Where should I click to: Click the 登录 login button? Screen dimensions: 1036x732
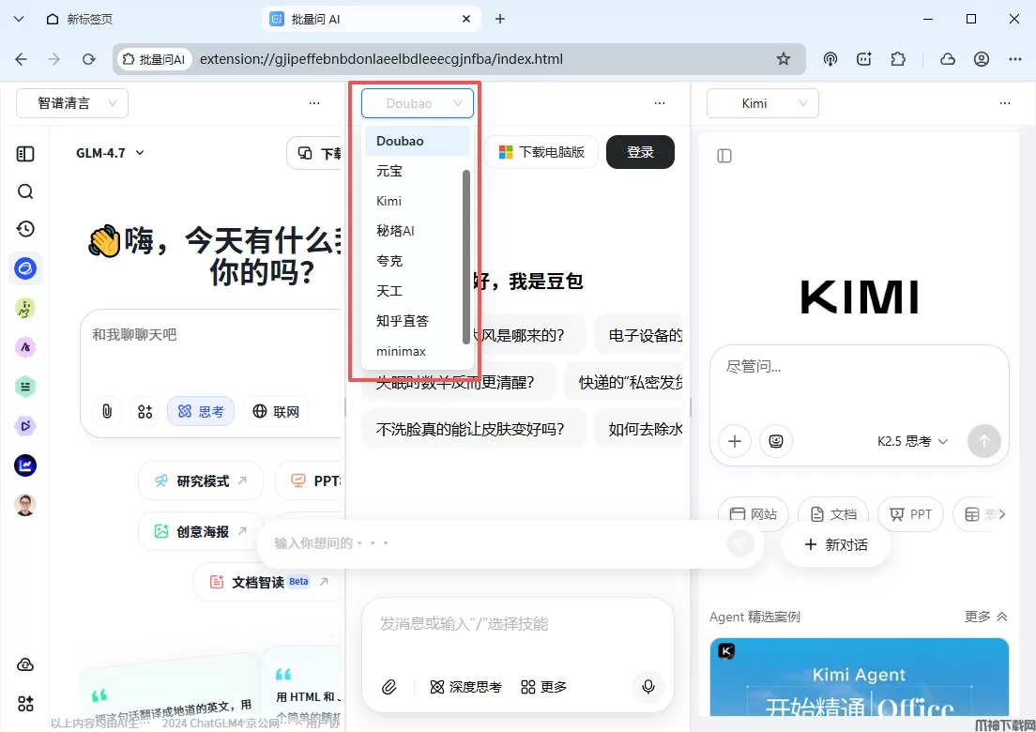[640, 152]
